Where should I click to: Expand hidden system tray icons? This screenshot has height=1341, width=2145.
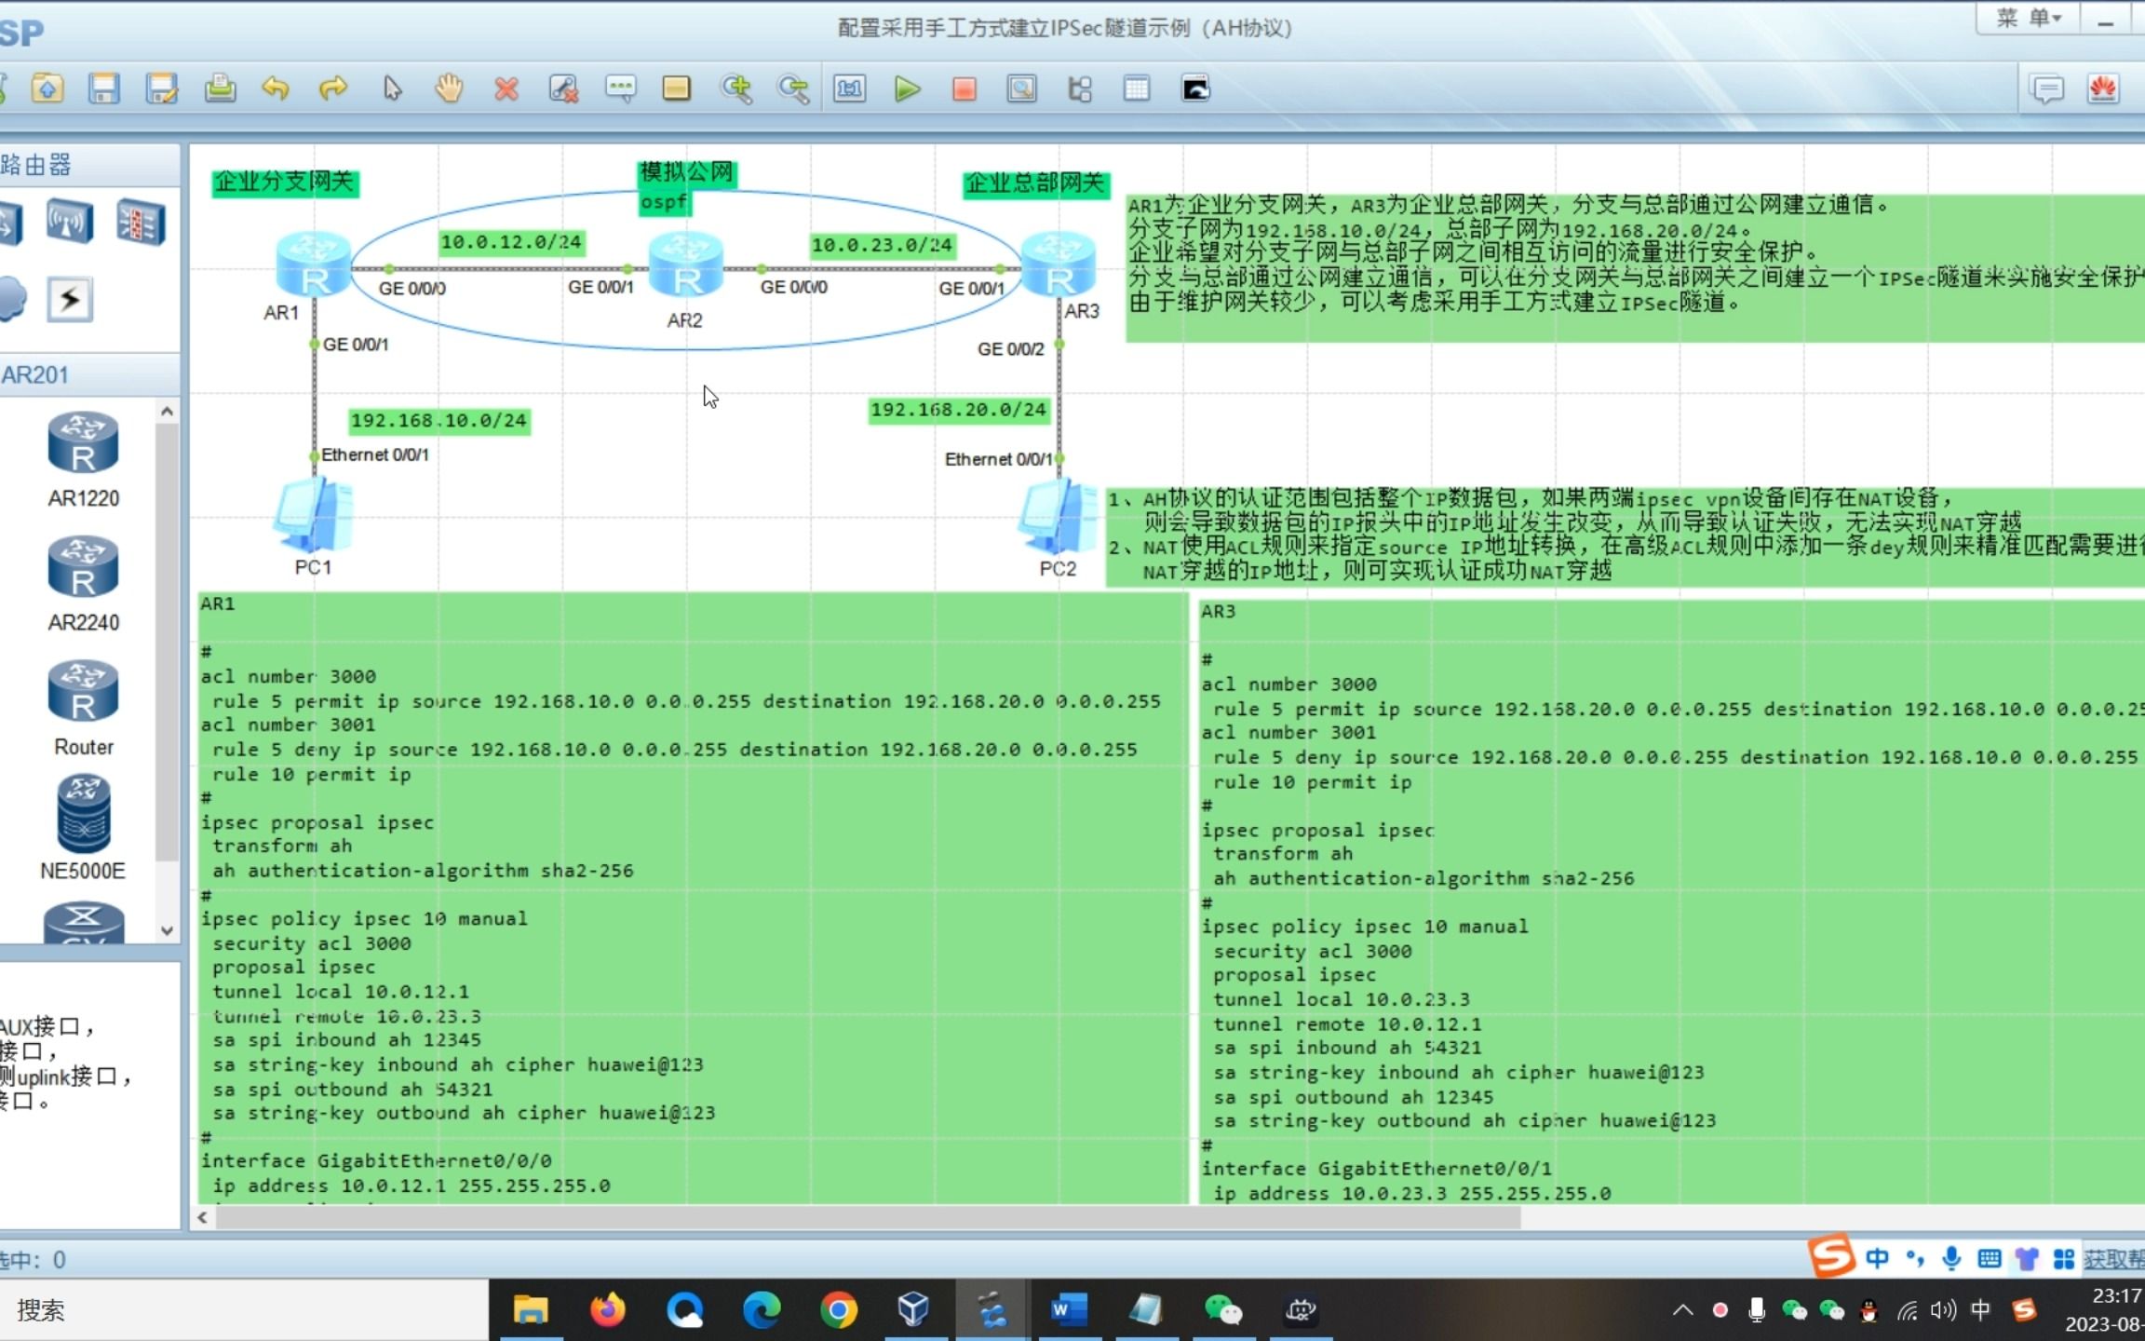coord(1682,1310)
